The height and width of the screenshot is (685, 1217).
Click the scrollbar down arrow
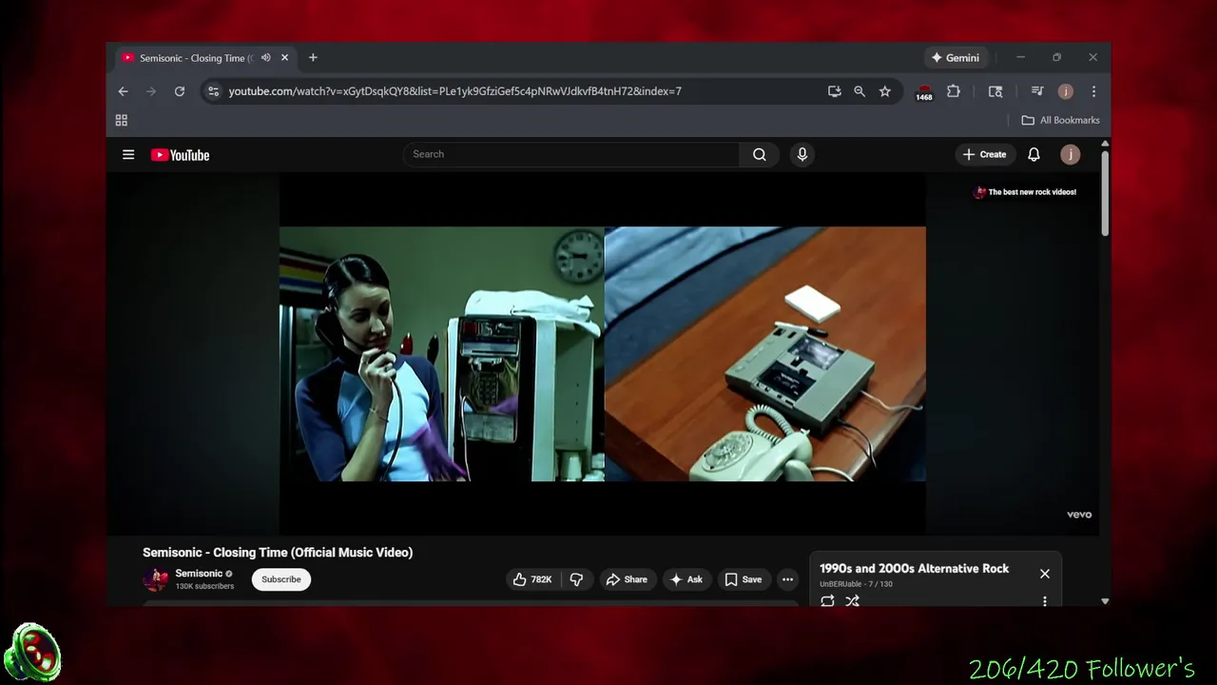pos(1105,601)
